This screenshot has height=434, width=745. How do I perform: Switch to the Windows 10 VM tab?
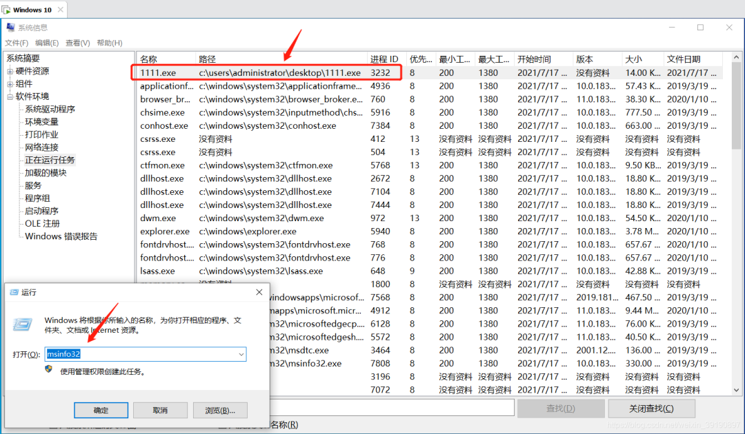pos(32,10)
